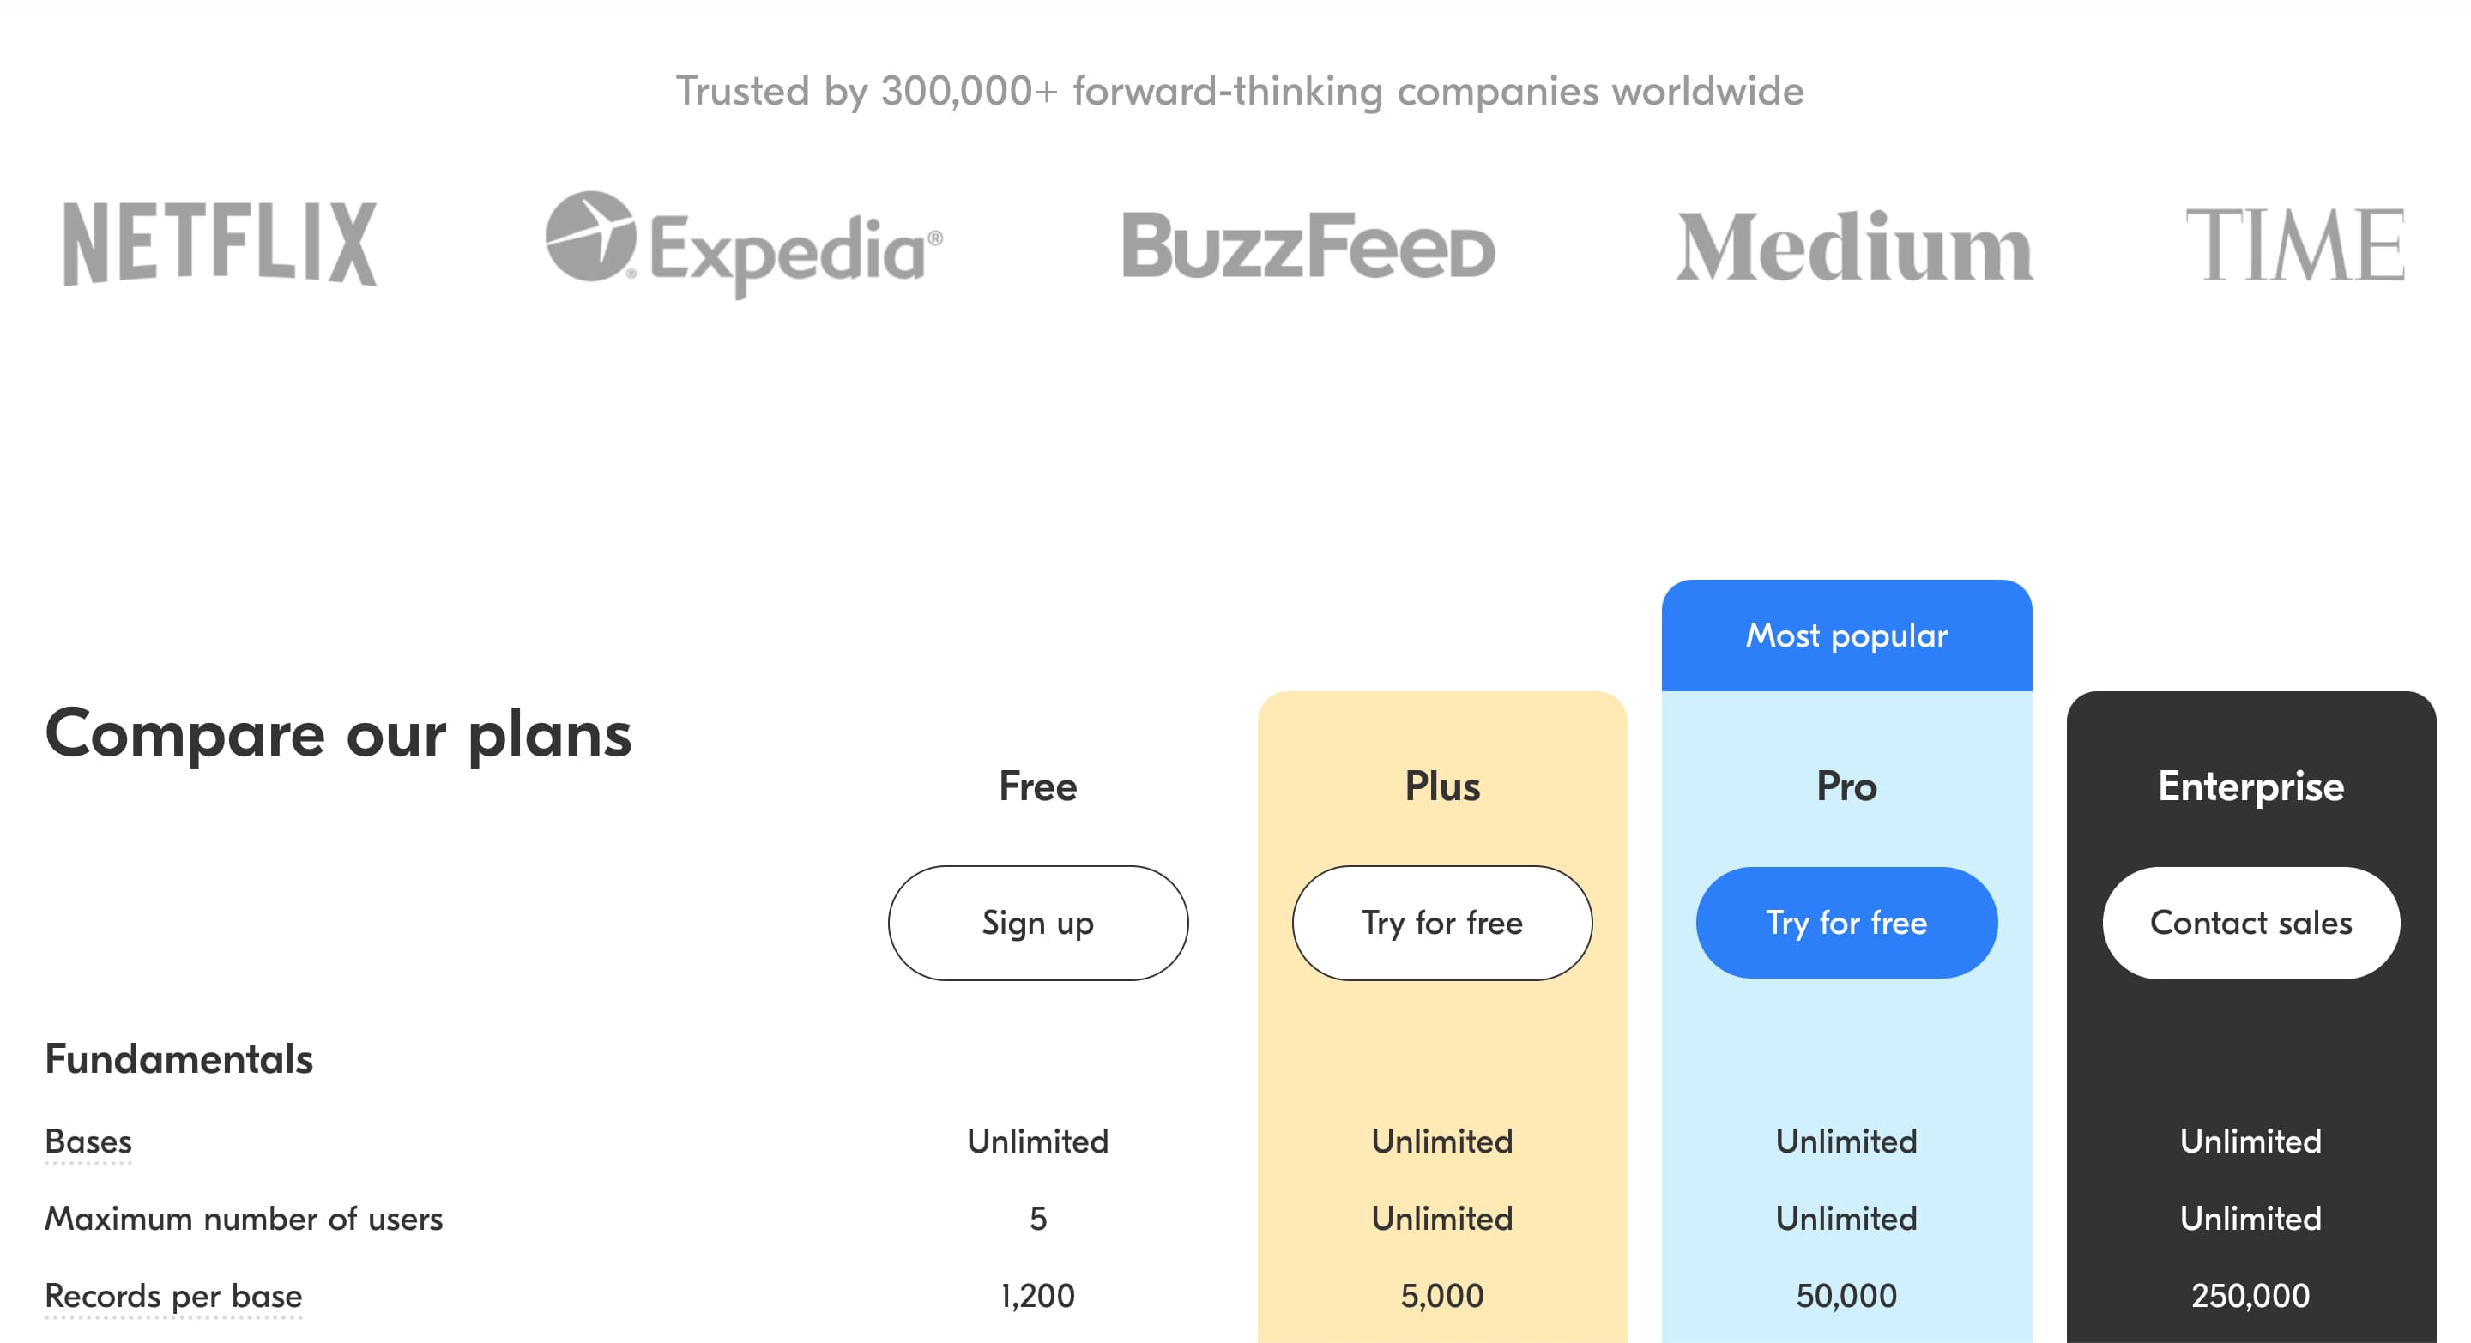
Task: Select the Plus plan column heading
Action: tap(1441, 786)
